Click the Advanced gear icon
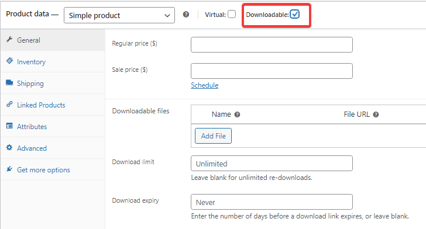426x229 pixels. tap(9, 148)
